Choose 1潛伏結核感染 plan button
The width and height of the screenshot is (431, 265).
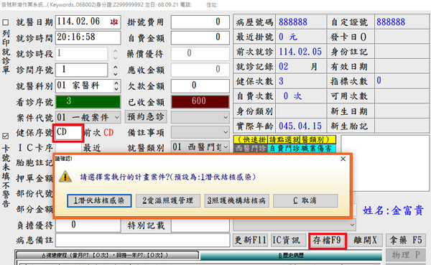click(99, 200)
